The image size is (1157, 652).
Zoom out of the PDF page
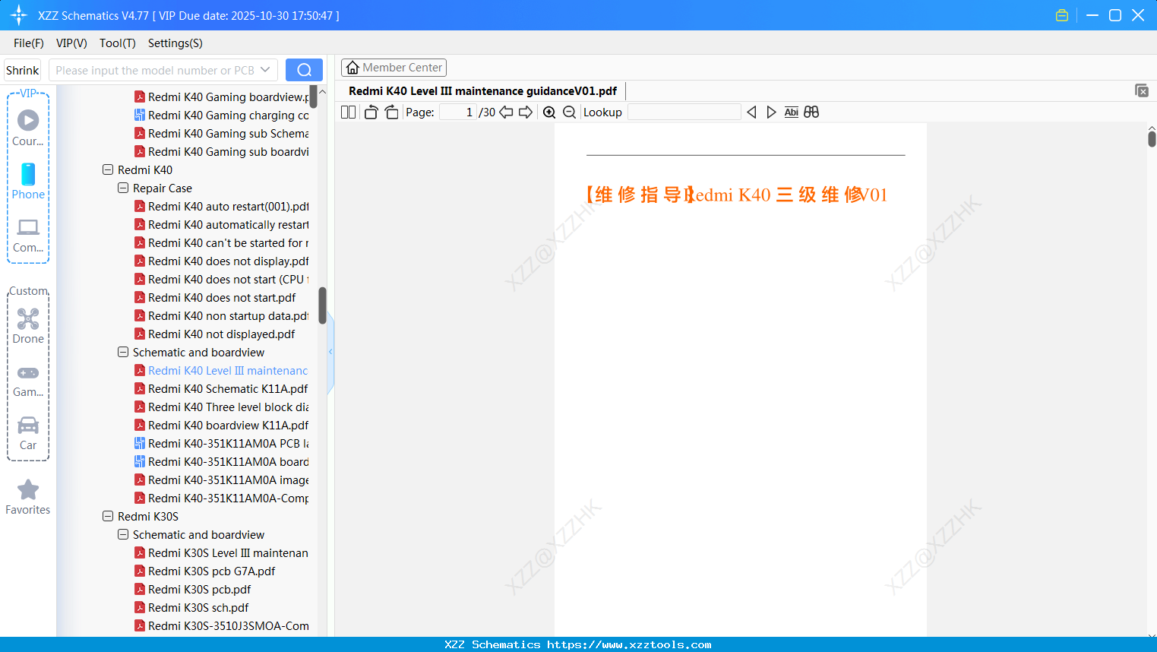(x=569, y=112)
